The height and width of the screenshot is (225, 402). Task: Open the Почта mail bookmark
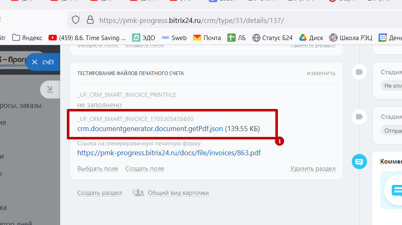(x=207, y=38)
